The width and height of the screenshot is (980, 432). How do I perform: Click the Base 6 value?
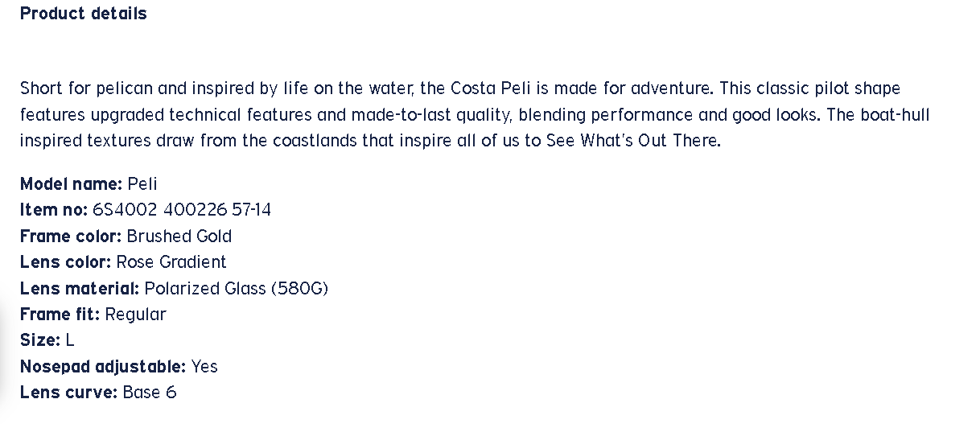[150, 393]
